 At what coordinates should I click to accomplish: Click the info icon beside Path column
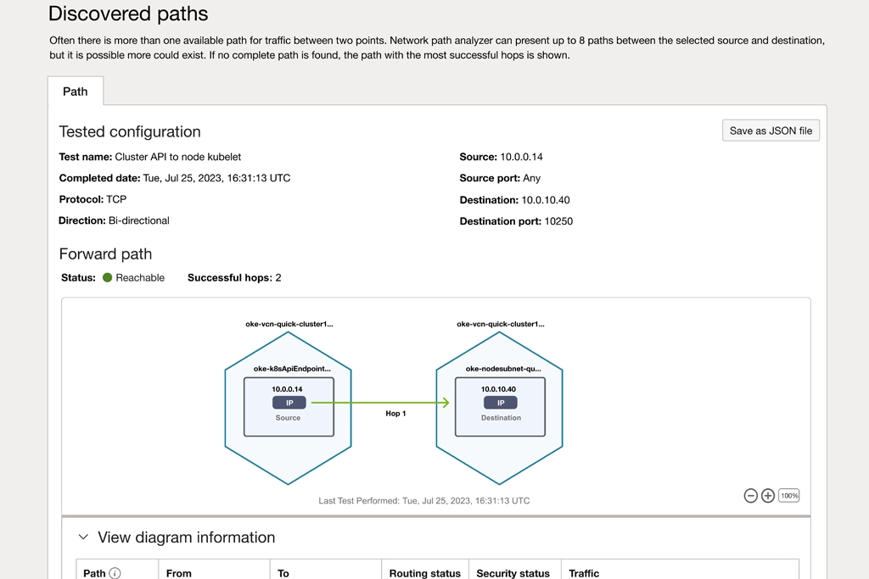coord(115,573)
